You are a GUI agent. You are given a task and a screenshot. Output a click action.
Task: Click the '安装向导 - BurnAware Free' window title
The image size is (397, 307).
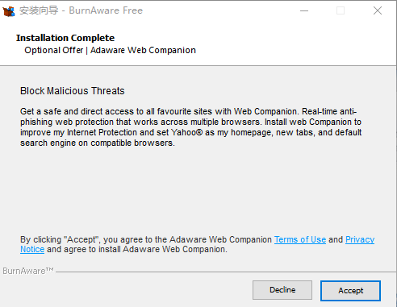(81, 10)
